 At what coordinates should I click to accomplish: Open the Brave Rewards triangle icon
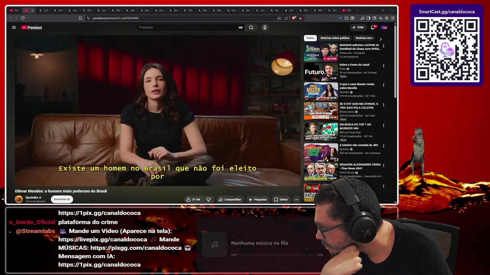[x=300, y=18]
